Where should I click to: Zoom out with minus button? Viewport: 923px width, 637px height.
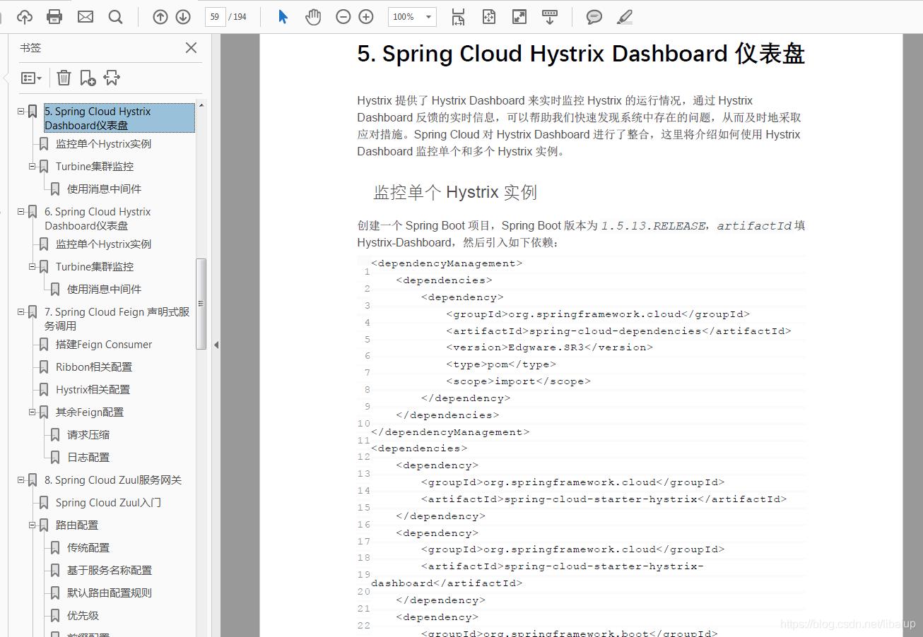click(x=343, y=16)
